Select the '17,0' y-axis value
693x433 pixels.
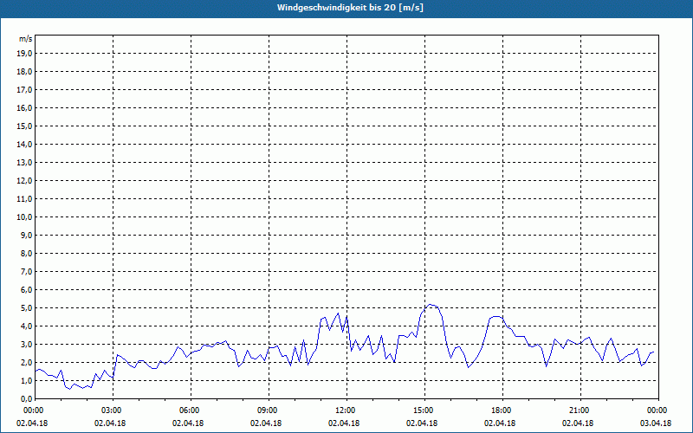coord(24,90)
